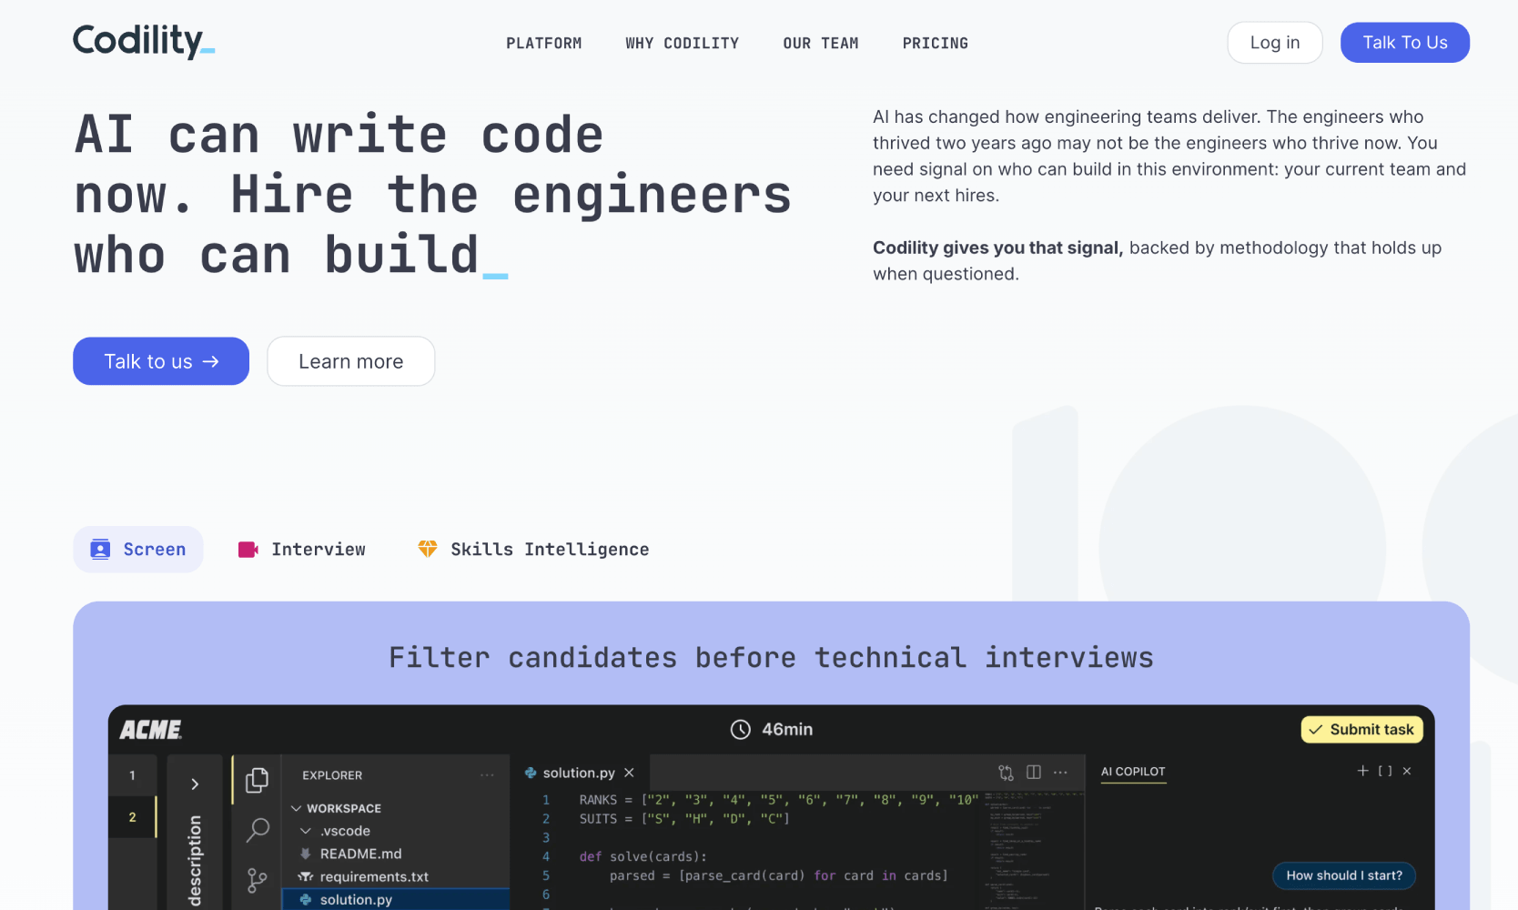Open the Source Control branch icon

pos(258,880)
